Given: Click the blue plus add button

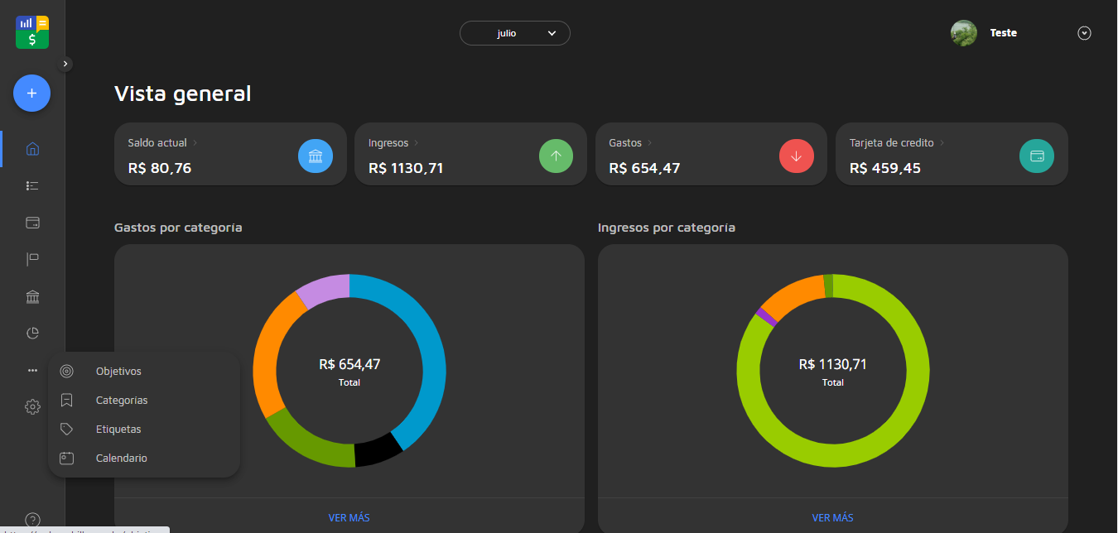Looking at the screenshot, I should pos(31,94).
